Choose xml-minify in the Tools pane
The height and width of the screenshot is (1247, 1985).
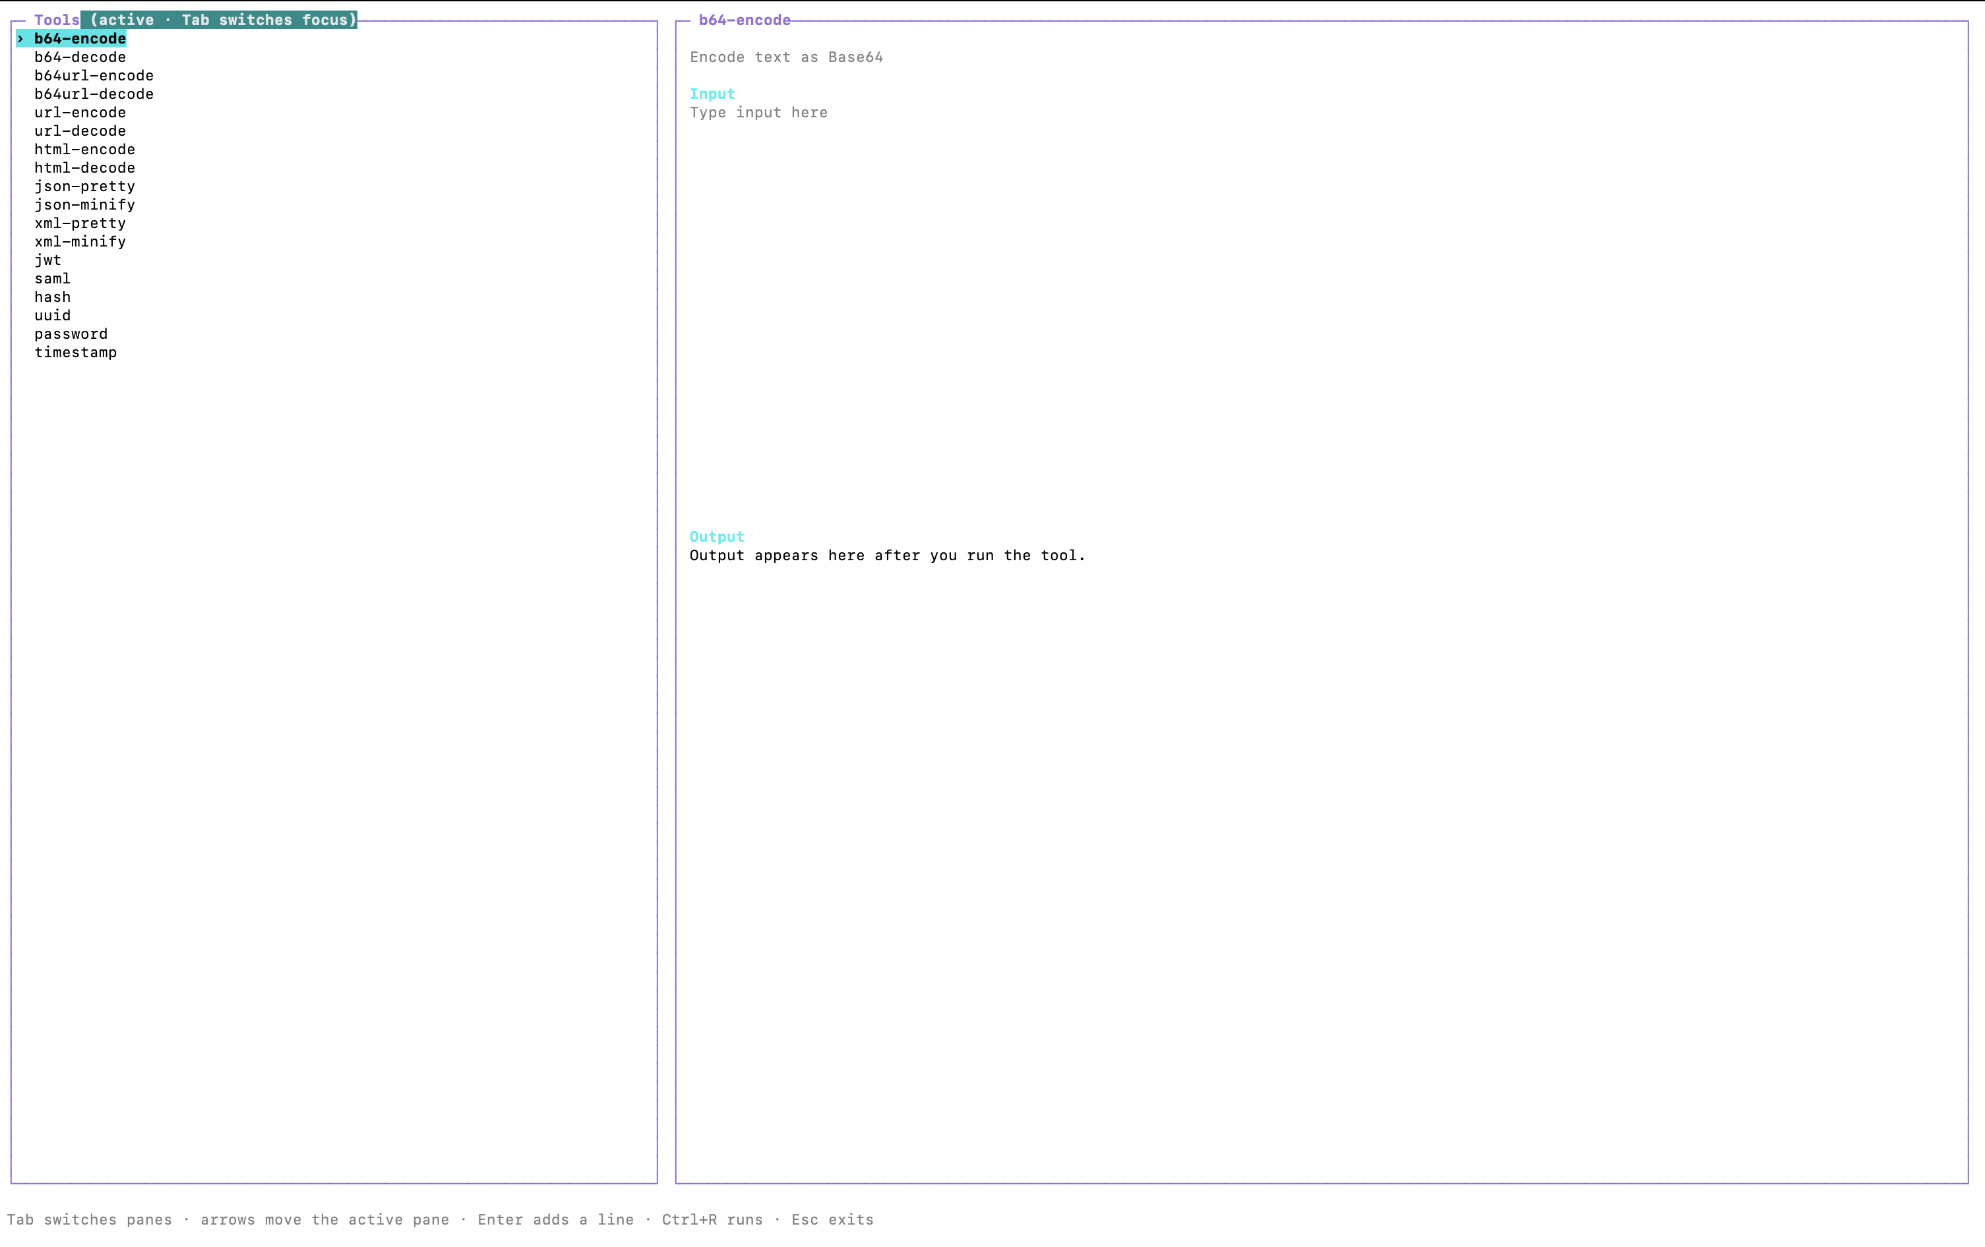80,241
